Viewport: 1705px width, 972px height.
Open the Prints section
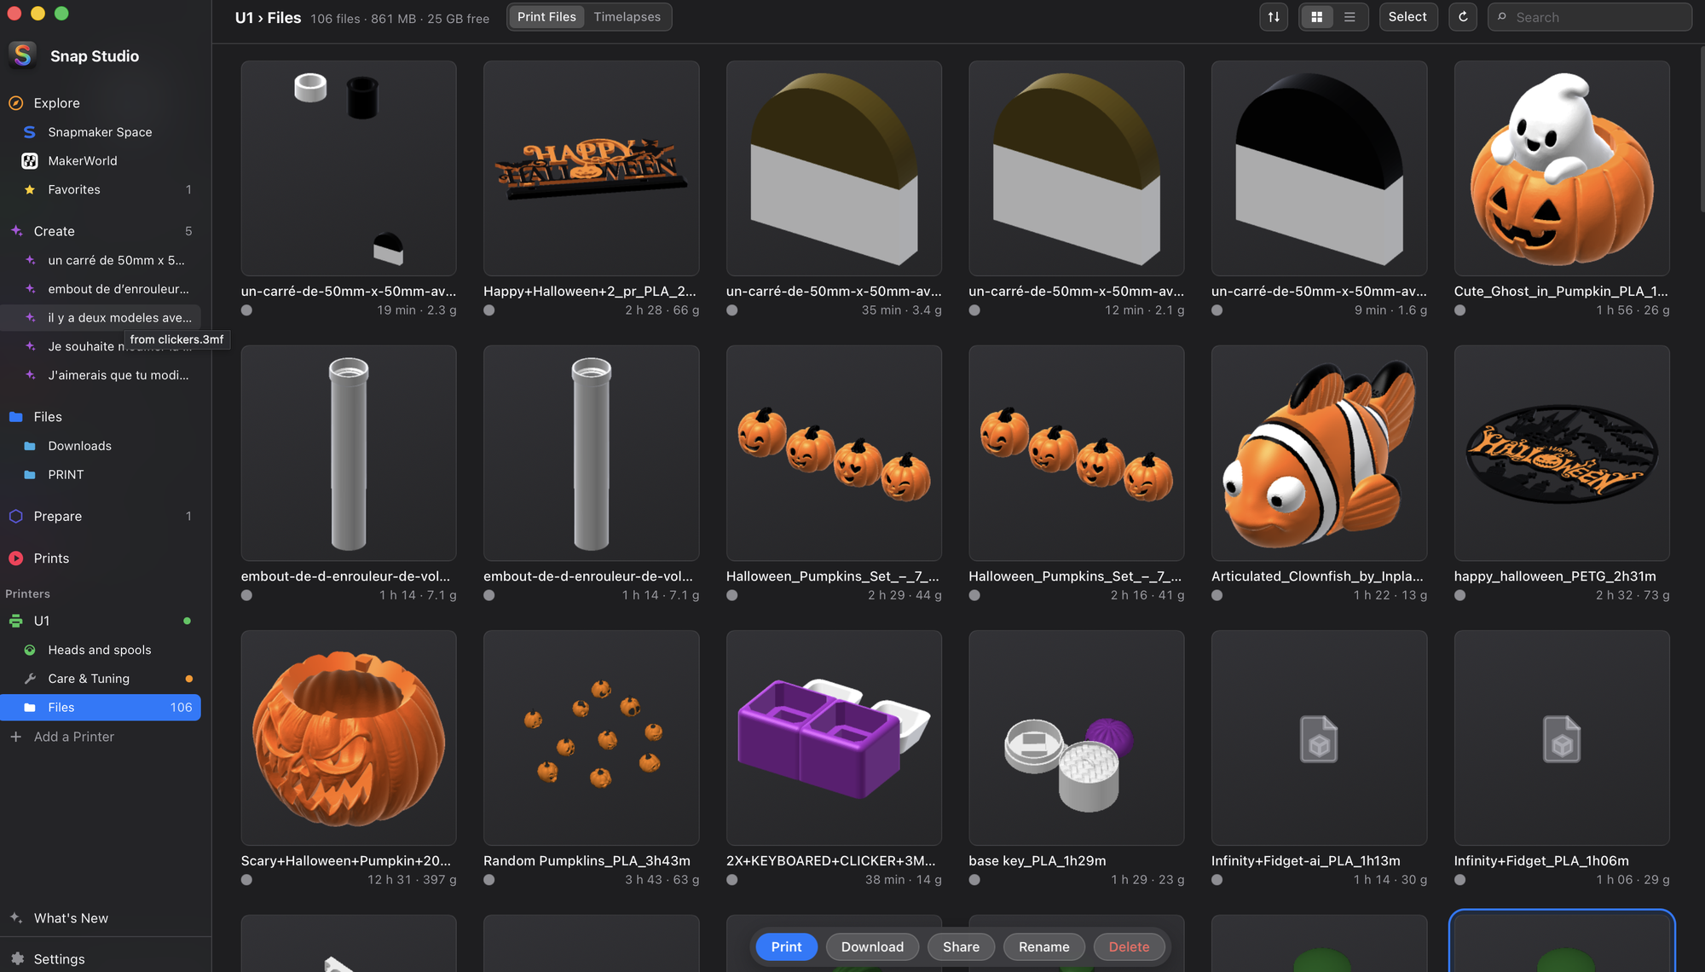[100, 558]
